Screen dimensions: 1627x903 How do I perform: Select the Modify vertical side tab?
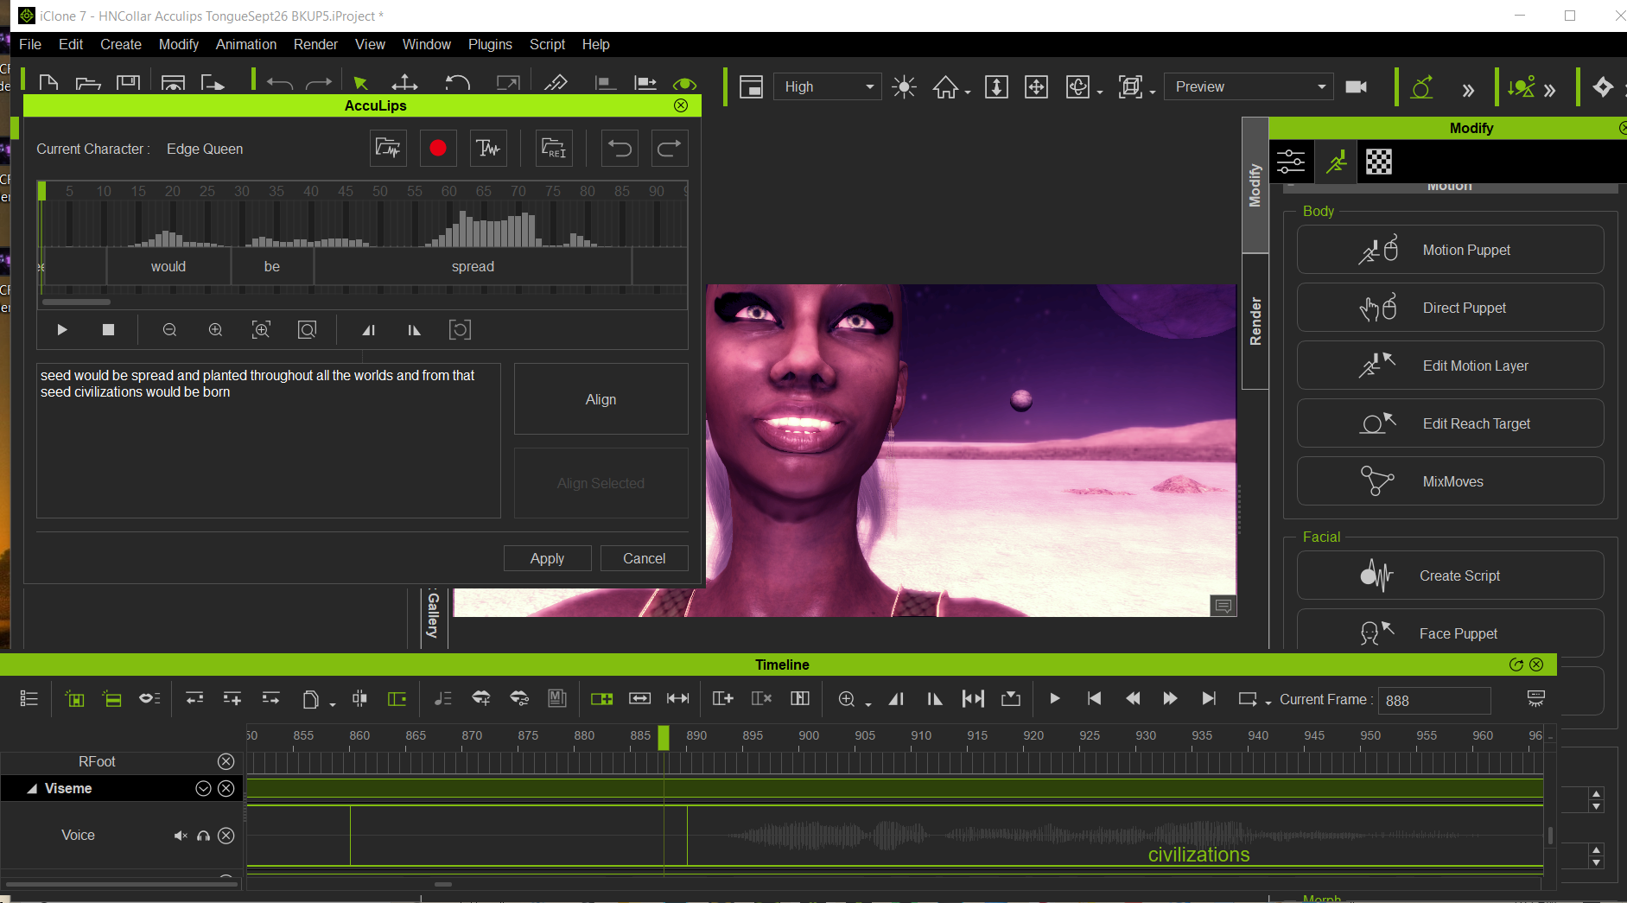pyautogui.click(x=1255, y=185)
